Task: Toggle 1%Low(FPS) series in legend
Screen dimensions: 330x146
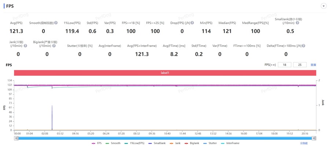Action: coord(134,143)
